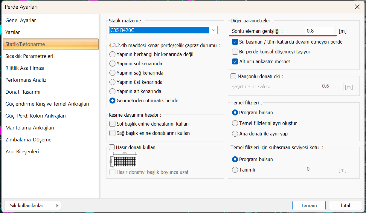Select Yapının sol kenarında radio option
The width and height of the screenshot is (366, 213).
point(112,64)
